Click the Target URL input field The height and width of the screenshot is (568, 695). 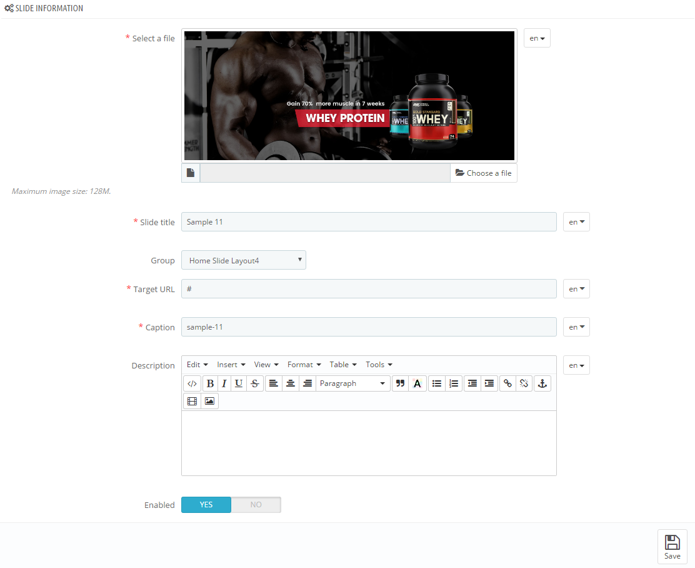(x=369, y=289)
